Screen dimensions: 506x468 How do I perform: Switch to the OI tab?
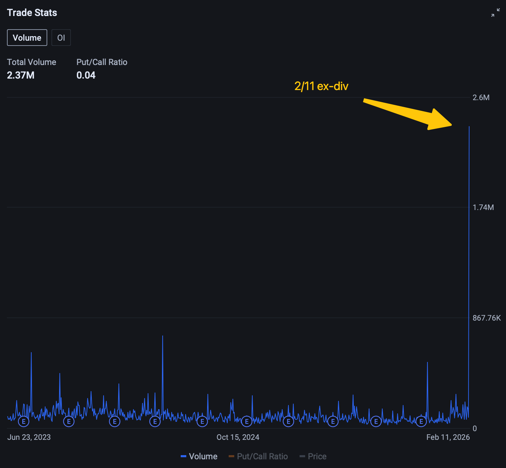(61, 38)
